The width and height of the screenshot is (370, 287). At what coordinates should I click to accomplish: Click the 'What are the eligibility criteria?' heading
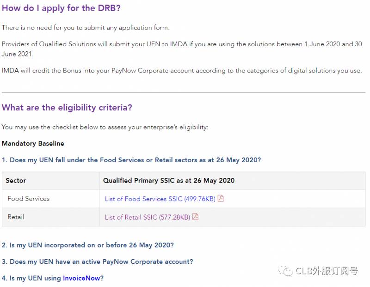click(x=67, y=108)
